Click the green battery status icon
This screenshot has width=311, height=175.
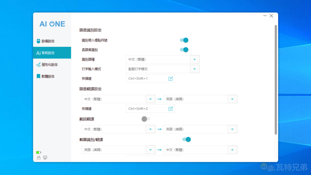click(39, 152)
